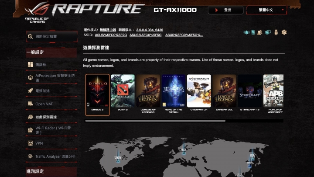The width and height of the screenshot is (314, 177).
Task: Open the guest network users icon
Action: [259, 32]
